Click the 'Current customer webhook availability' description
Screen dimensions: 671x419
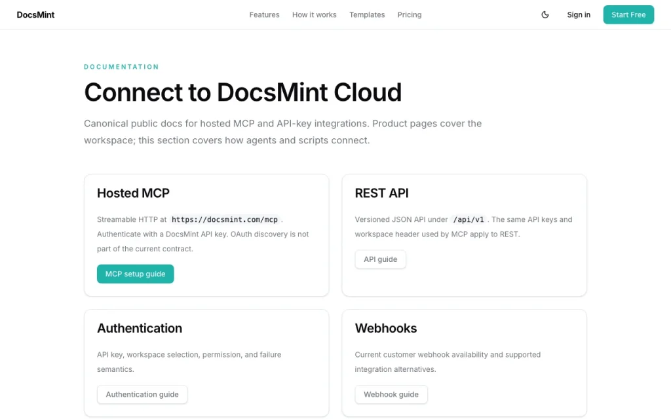448,361
